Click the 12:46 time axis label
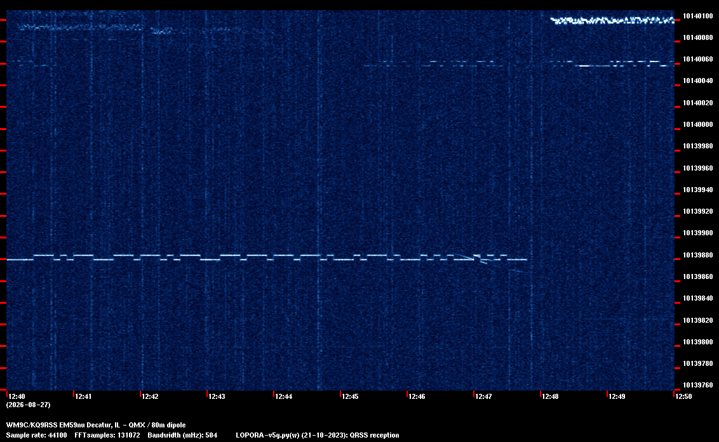 pyautogui.click(x=417, y=396)
